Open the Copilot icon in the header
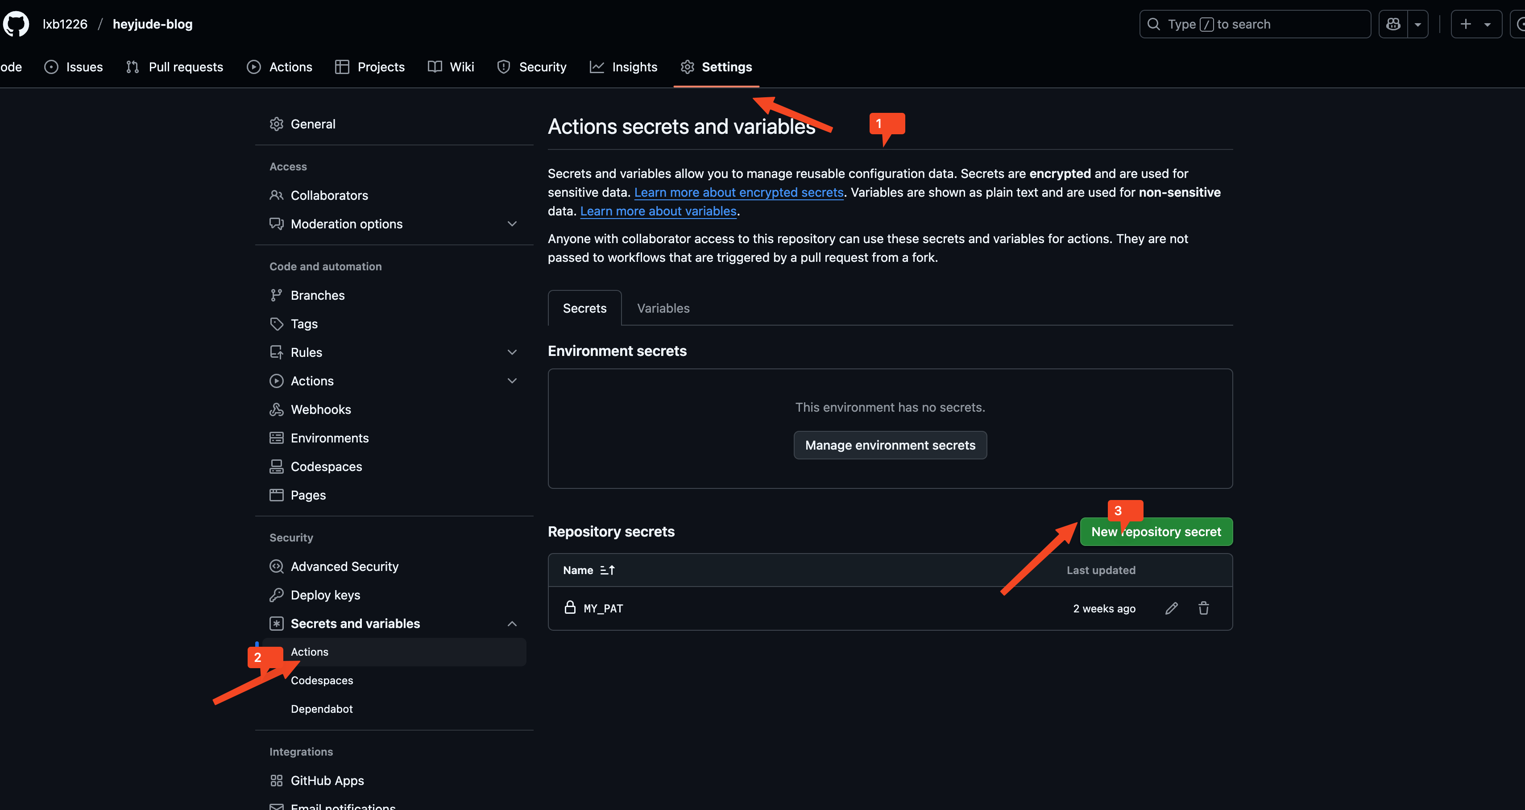 click(x=1393, y=24)
